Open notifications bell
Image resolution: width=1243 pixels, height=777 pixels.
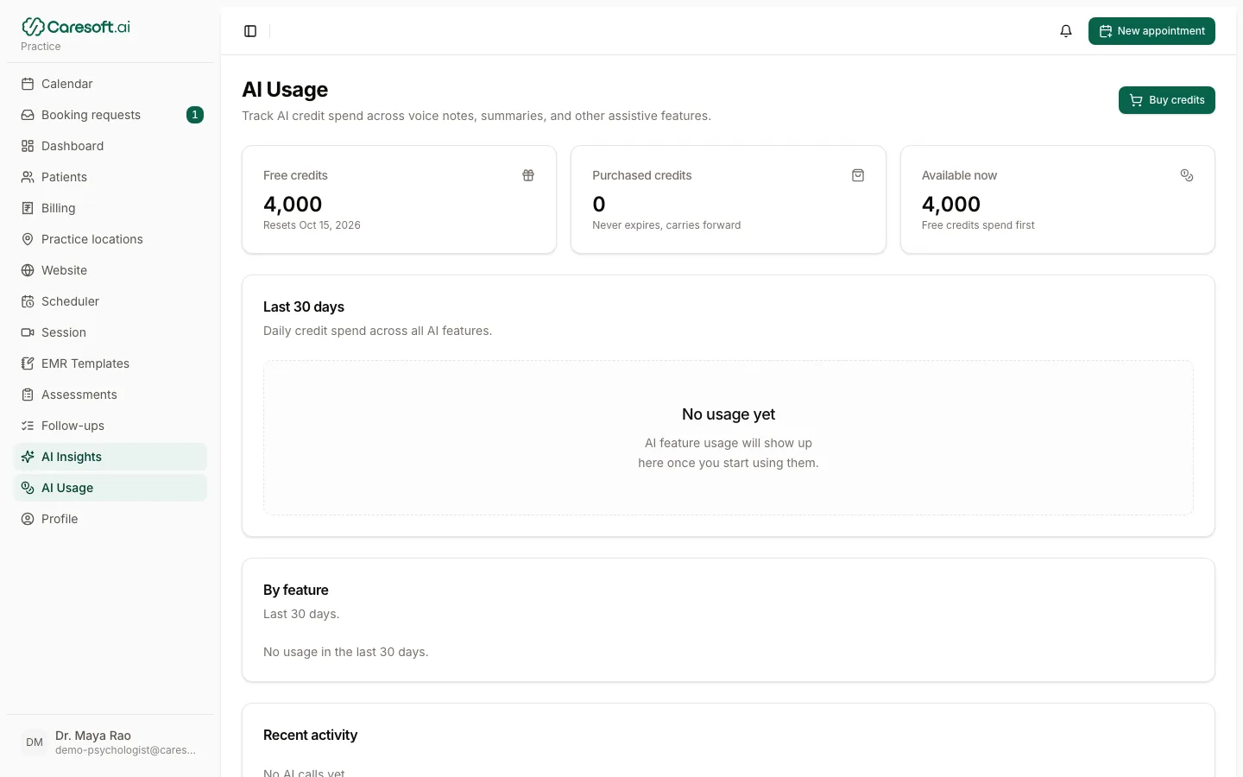click(x=1066, y=31)
